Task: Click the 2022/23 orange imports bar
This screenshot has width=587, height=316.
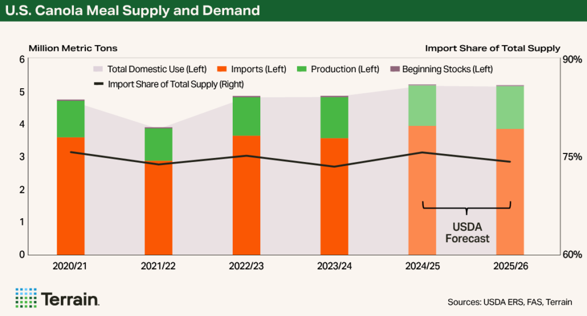Action: point(246,195)
